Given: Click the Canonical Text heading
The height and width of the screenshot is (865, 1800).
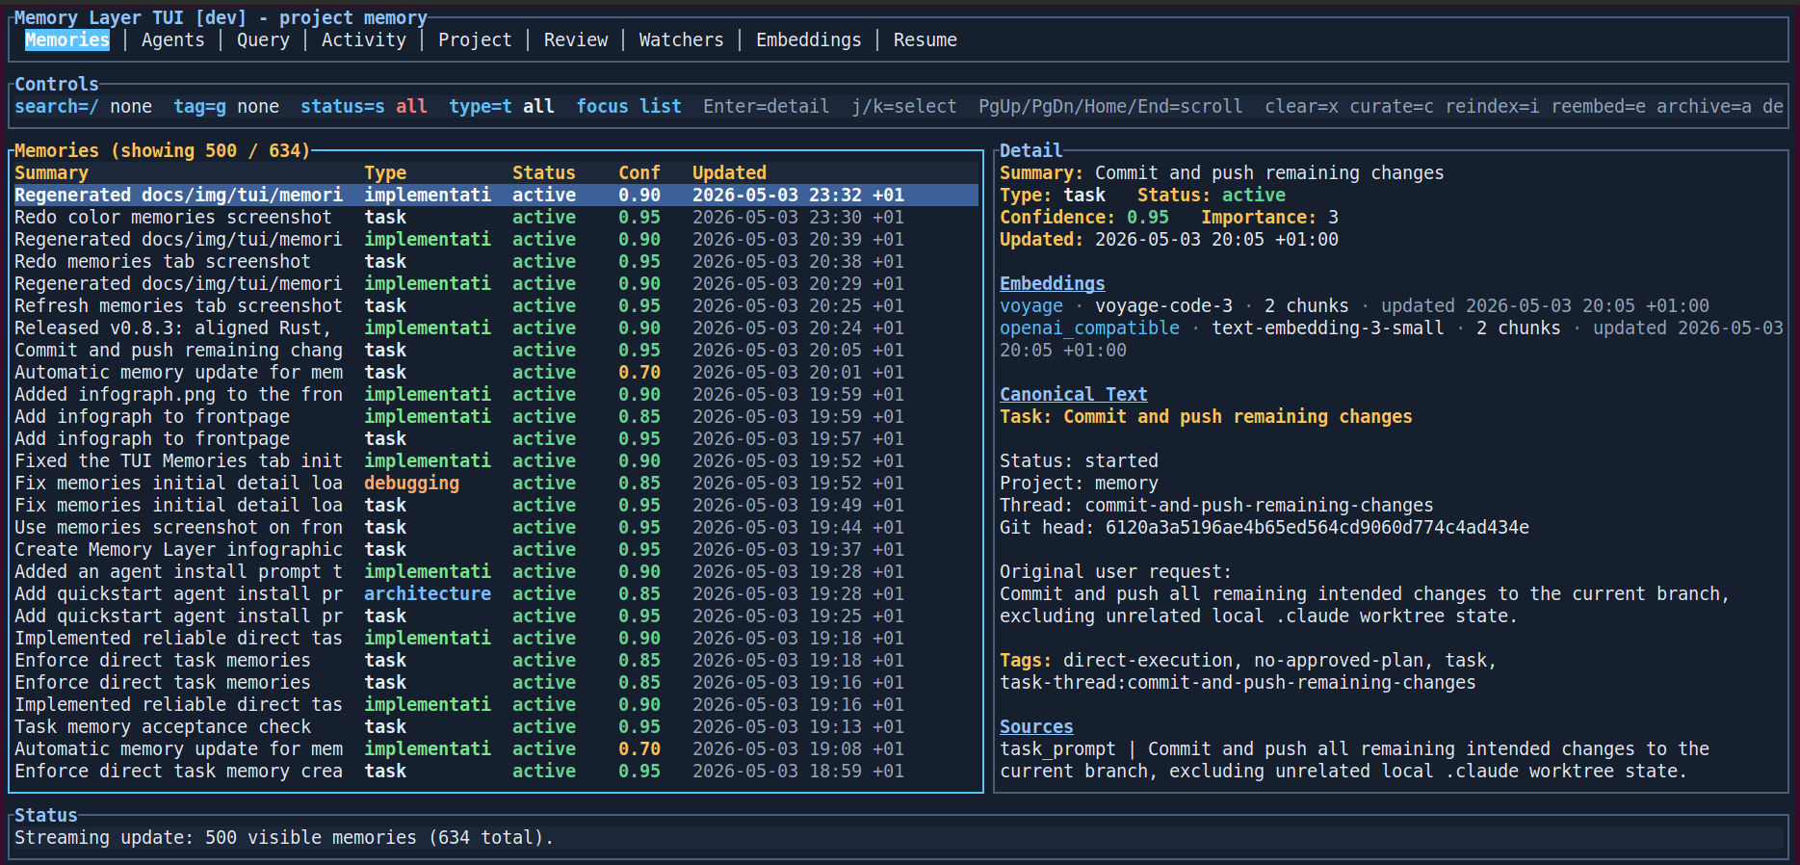Looking at the screenshot, I should click(x=1073, y=394).
